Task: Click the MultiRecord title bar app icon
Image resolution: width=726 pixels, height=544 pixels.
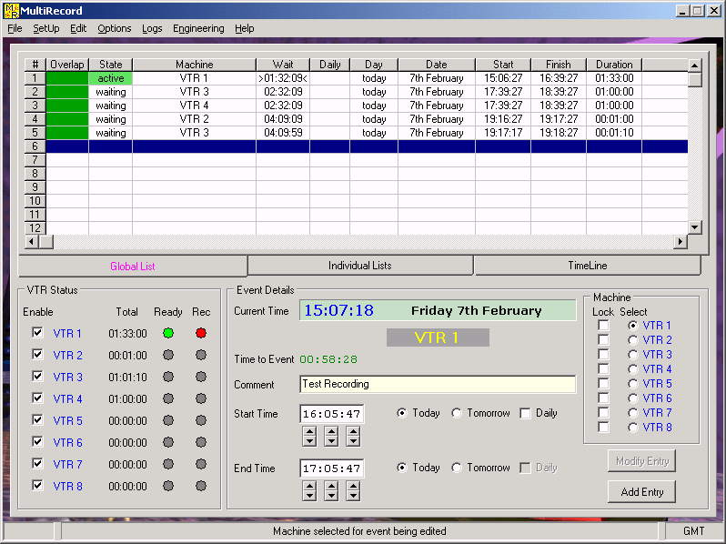Action: tap(11, 11)
